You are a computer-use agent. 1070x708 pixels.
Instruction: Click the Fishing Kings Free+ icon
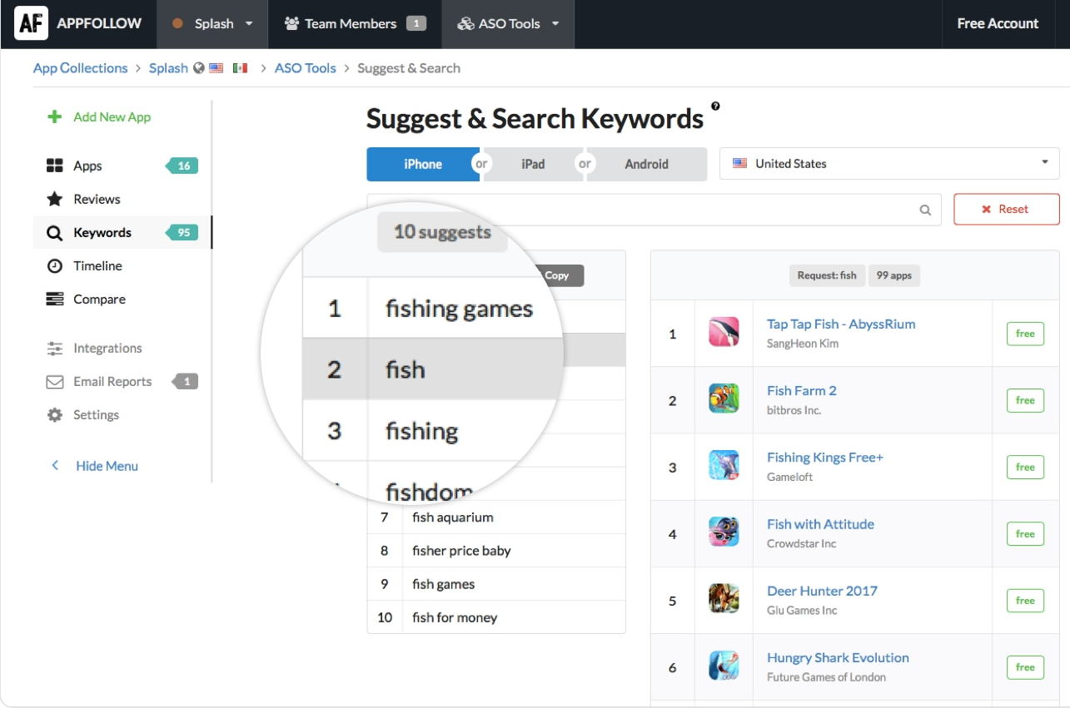(x=724, y=466)
